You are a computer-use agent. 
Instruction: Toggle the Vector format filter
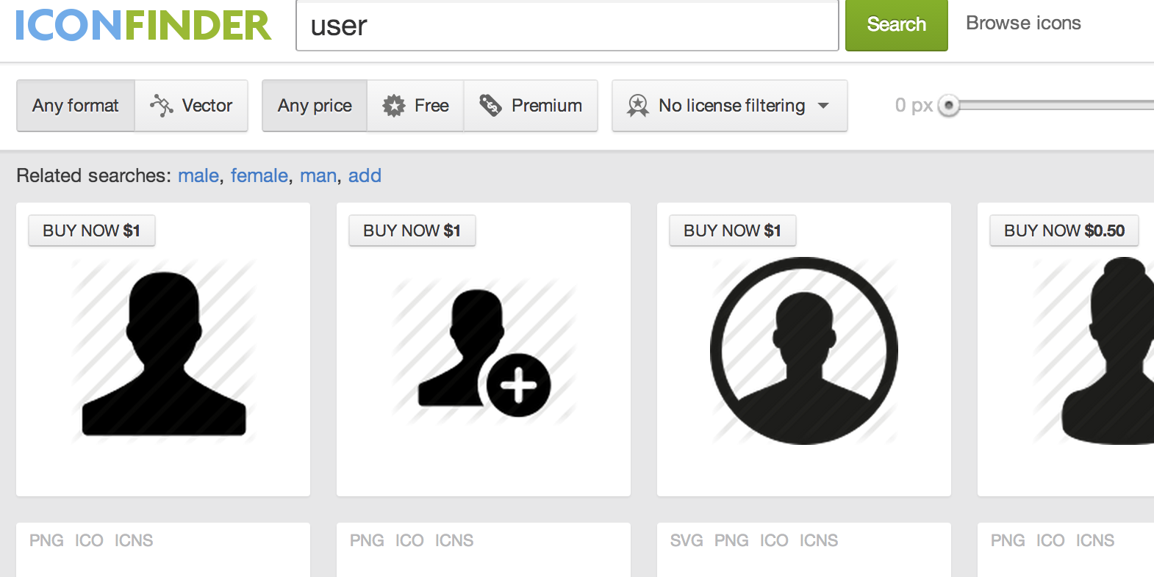[192, 105]
